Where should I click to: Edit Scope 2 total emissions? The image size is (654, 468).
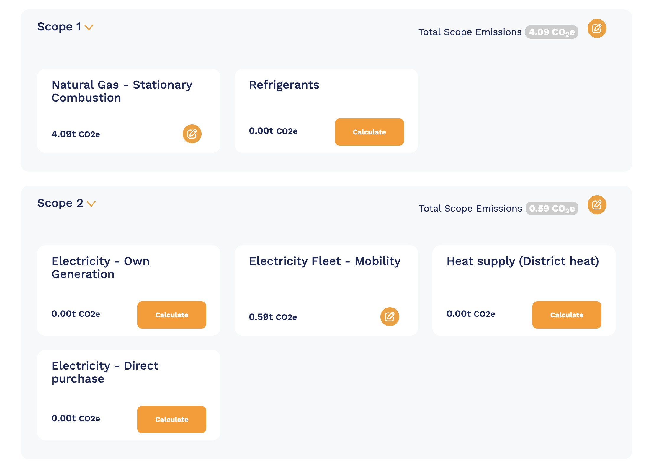596,205
